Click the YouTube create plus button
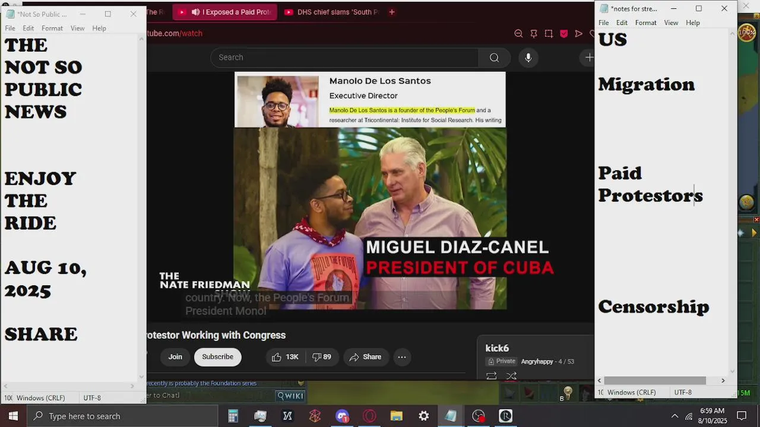Image resolution: width=760 pixels, height=427 pixels. pos(588,58)
